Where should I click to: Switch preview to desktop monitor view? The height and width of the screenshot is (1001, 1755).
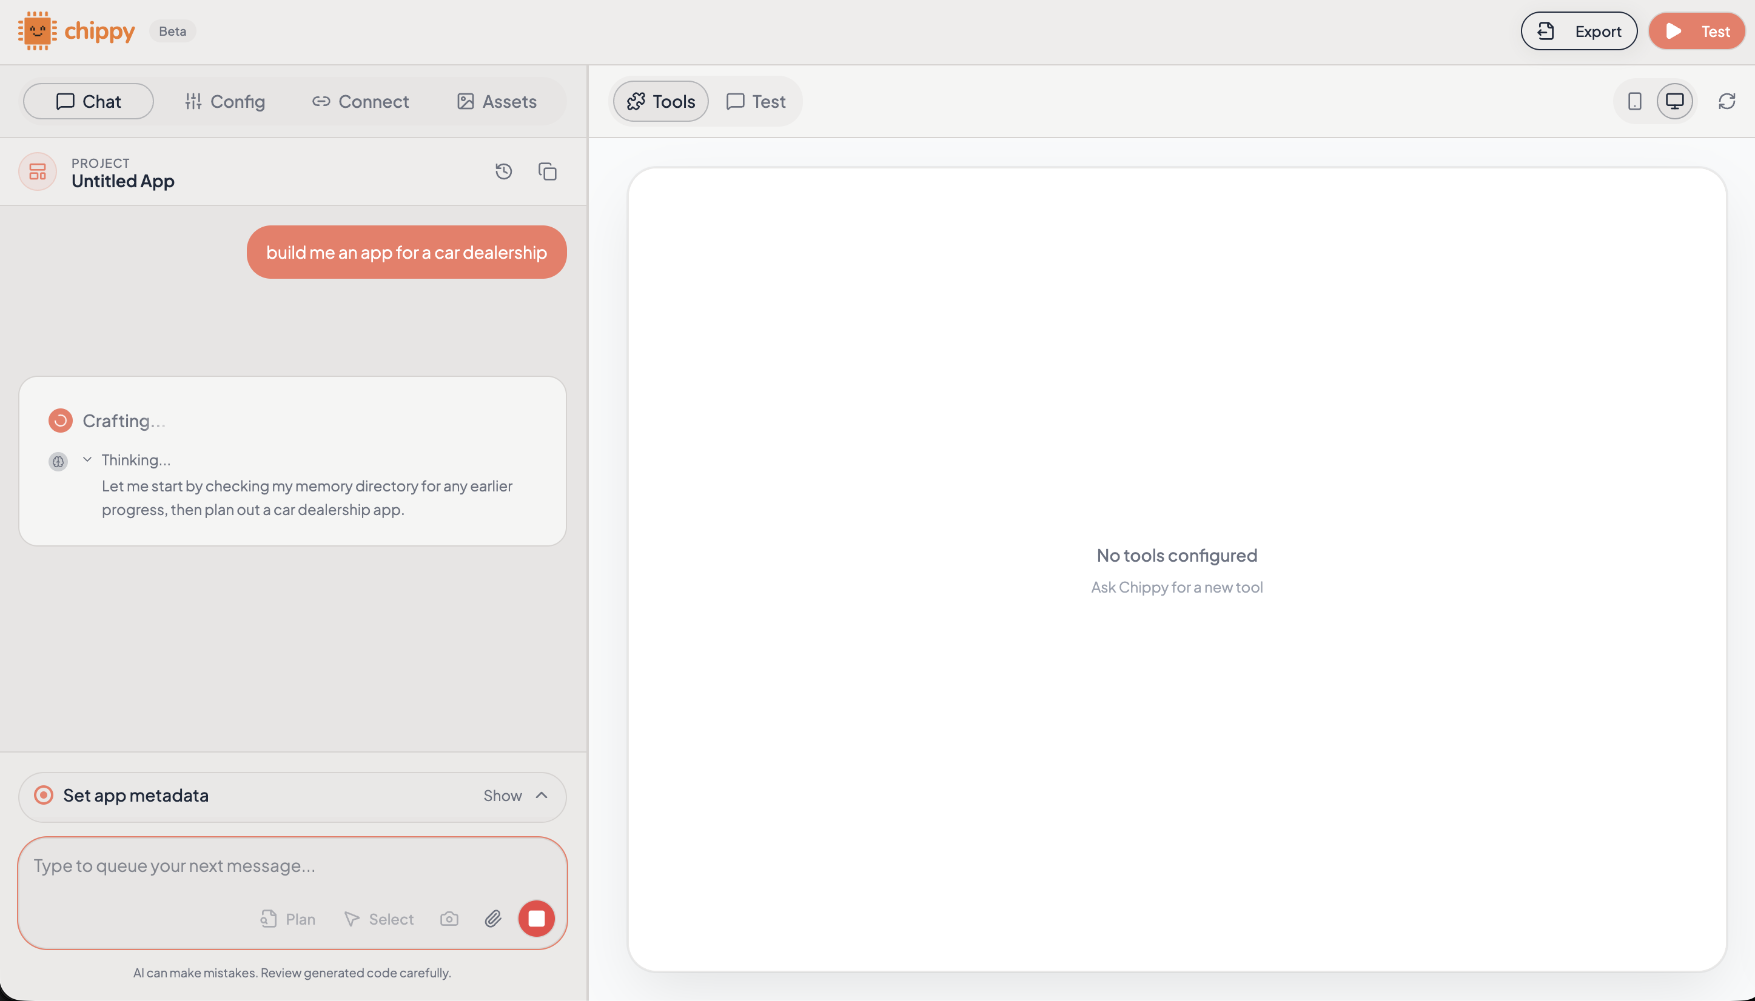(x=1674, y=101)
